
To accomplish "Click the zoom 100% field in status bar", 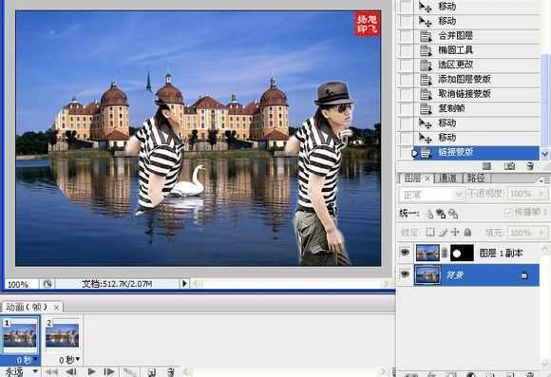I will click(21, 284).
